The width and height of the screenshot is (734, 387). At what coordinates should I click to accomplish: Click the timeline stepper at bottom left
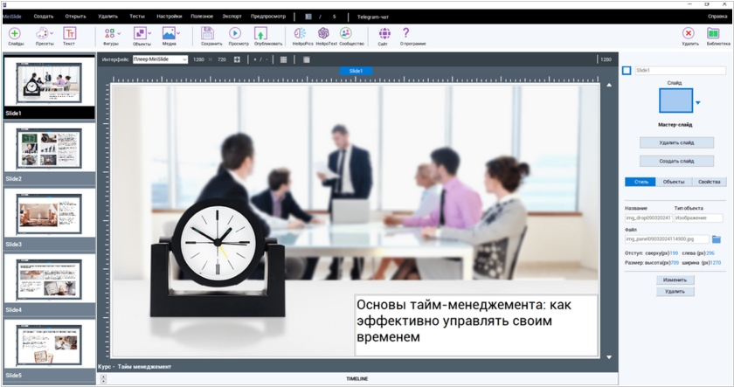[103, 379]
